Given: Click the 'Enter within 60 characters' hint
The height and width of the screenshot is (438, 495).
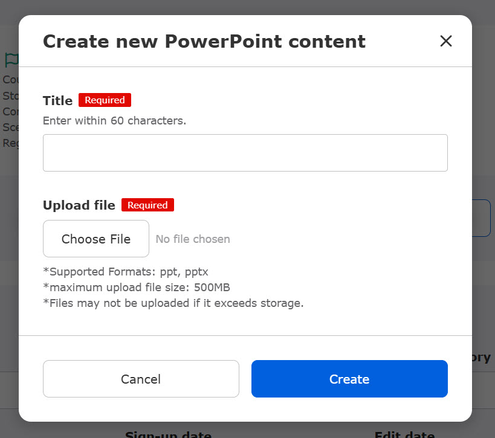Looking at the screenshot, I should (x=114, y=120).
